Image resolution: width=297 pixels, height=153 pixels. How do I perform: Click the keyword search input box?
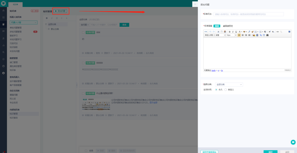click(x=105, y=25)
